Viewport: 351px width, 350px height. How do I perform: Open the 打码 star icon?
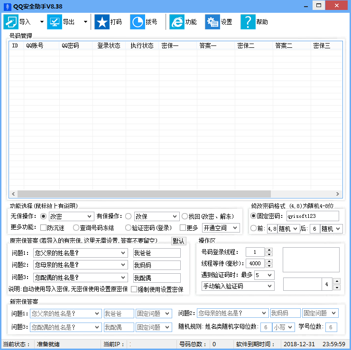102,22
